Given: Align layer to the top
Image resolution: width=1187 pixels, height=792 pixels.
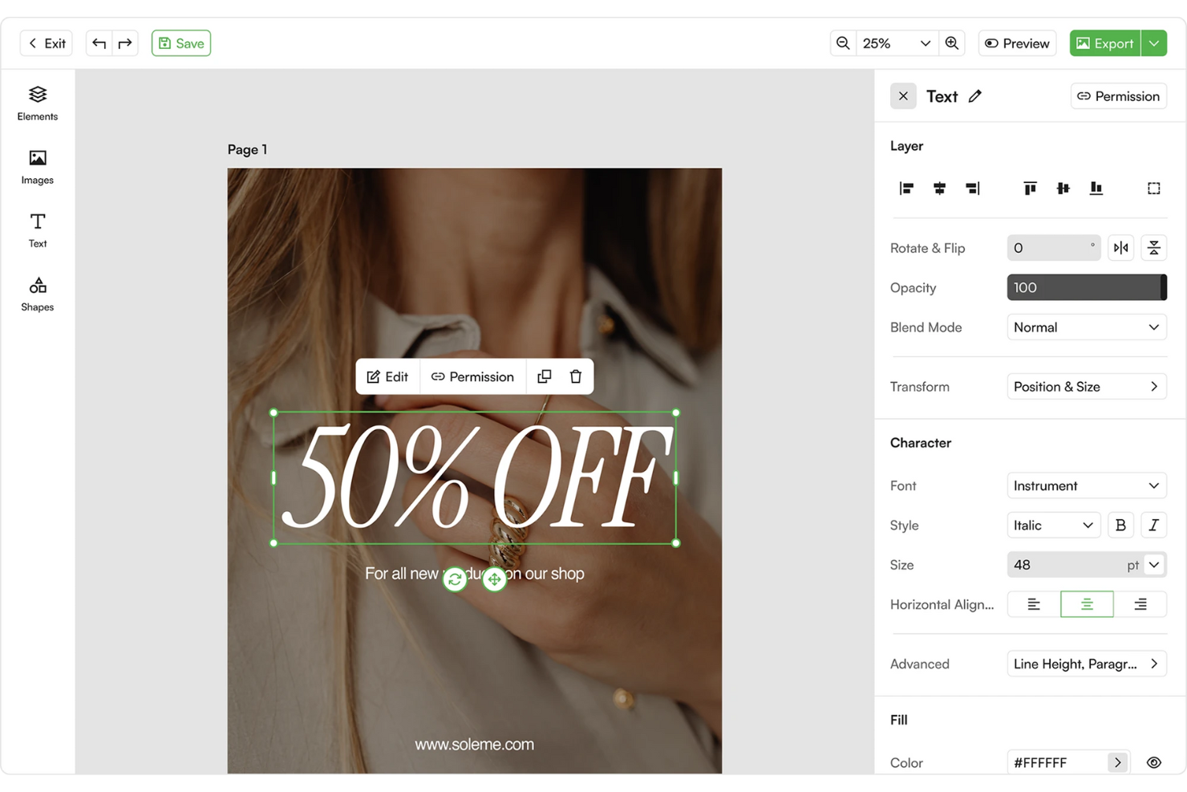Looking at the screenshot, I should pyautogui.click(x=1031, y=189).
